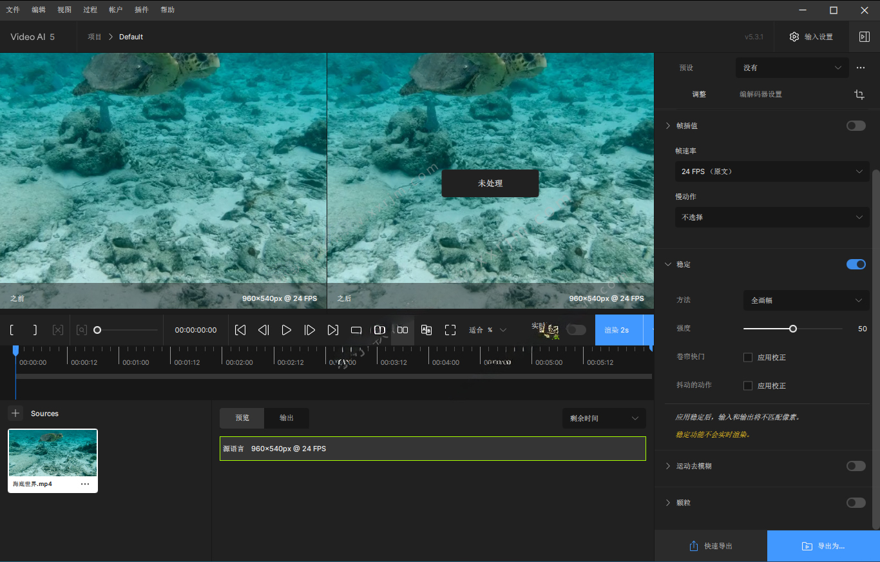Open 海底世界.mp4 options ellipsis

(85, 484)
